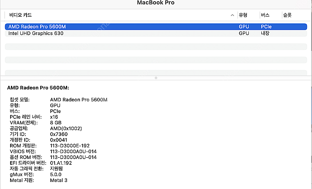Click the Metal 3 support value
Screen dimensions: 312x189
click(x=59, y=180)
